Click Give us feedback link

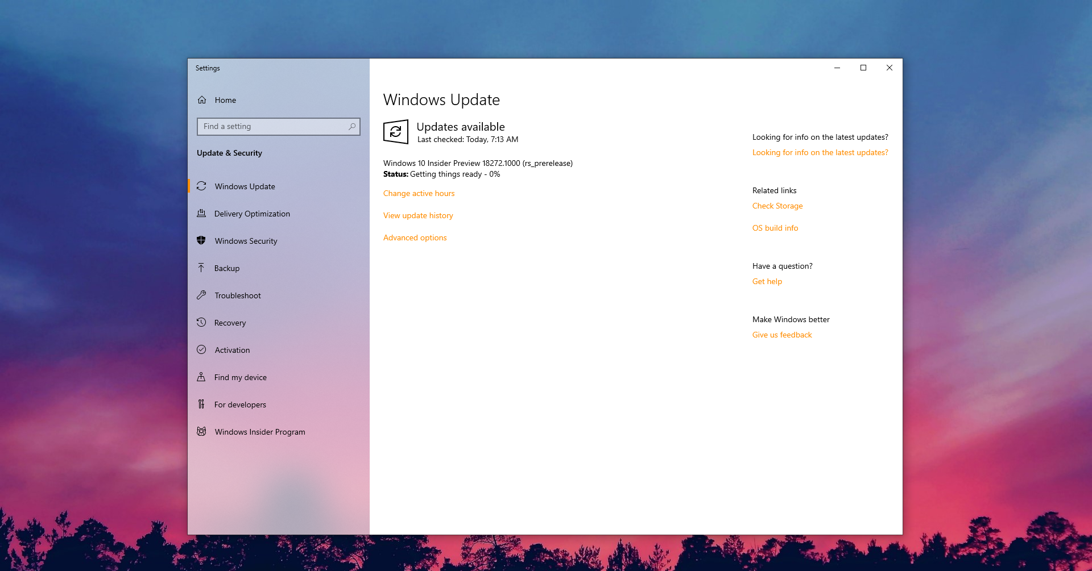(x=782, y=335)
